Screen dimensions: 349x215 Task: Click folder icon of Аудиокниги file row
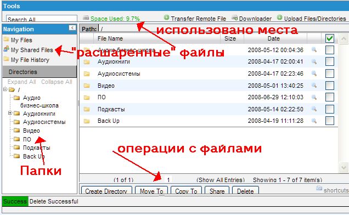(87, 62)
